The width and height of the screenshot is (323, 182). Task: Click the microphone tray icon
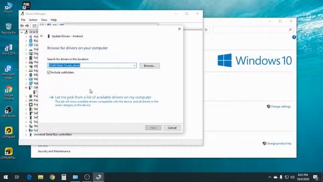[x=281, y=177]
